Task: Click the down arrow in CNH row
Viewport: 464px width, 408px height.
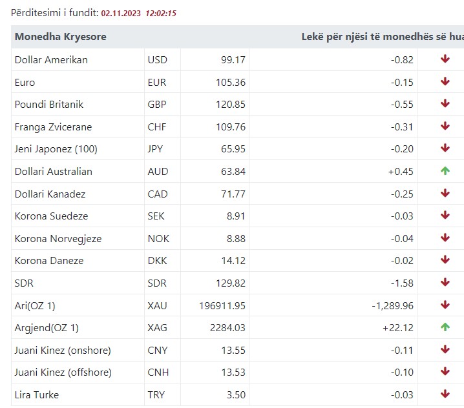Action: coord(445,372)
